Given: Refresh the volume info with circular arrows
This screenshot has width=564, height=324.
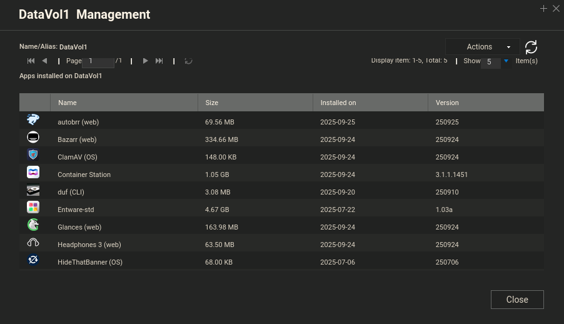Looking at the screenshot, I should pyautogui.click(x=531, y=47).
